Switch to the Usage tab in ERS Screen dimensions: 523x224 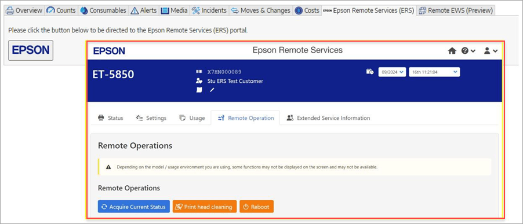click(x=192, y=118)
